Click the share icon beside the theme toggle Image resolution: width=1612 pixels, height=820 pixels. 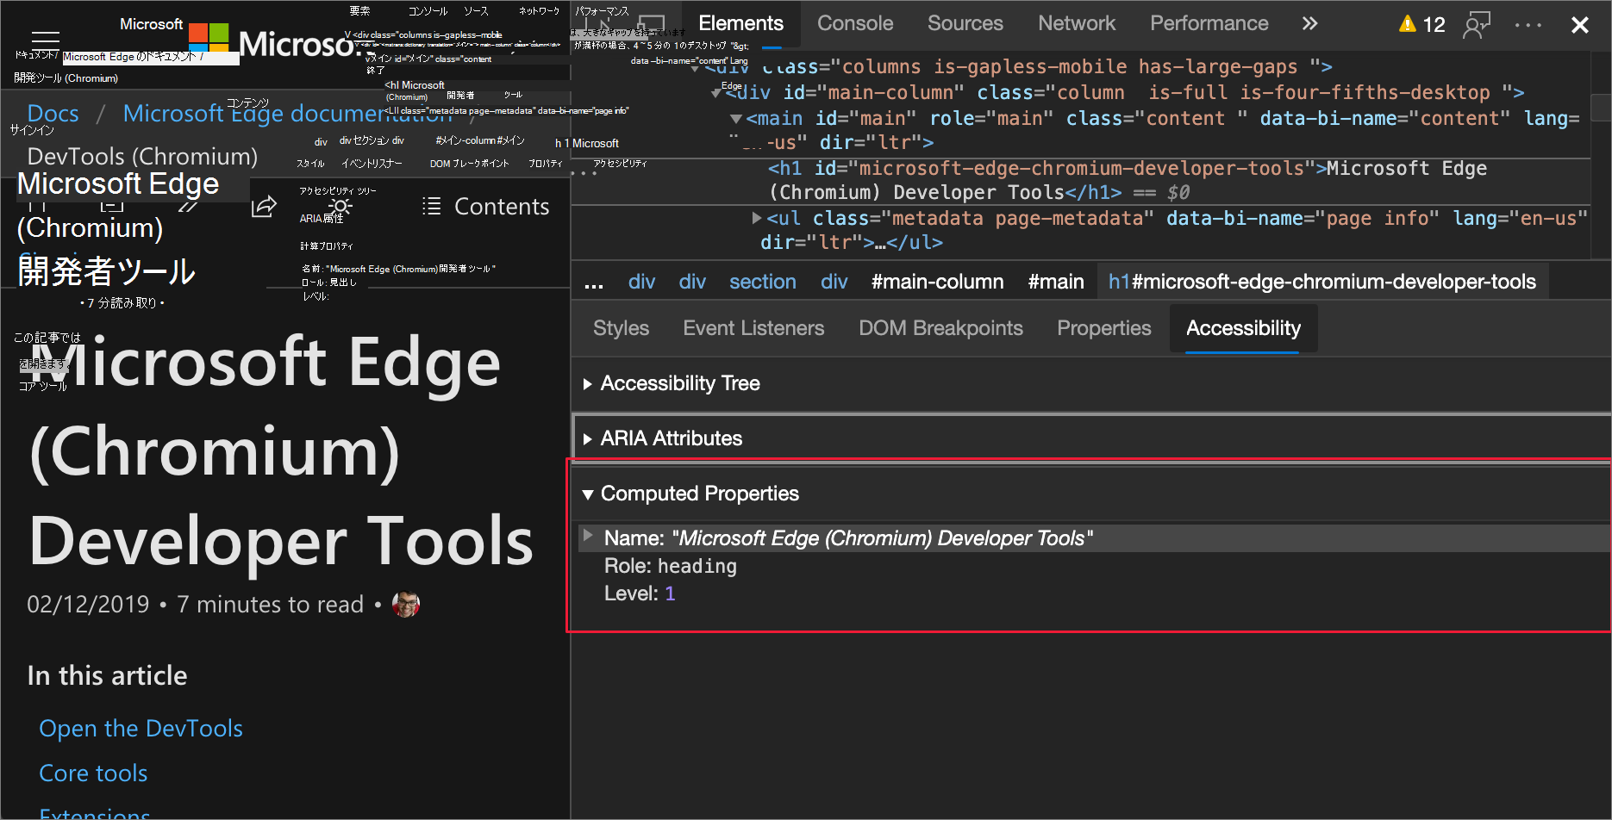coord(264,207)
